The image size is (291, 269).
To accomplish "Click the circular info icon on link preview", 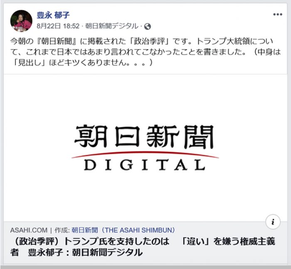I will pos(273,222).
